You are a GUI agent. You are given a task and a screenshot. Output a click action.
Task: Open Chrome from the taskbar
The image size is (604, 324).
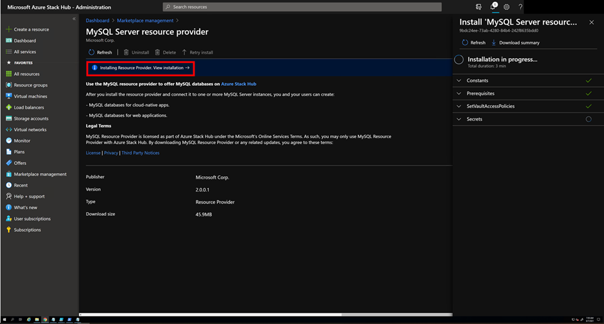click(x=45, y=320)
